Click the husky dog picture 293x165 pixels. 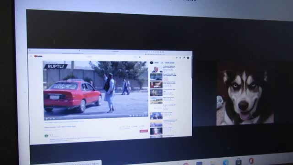point(245,95)
